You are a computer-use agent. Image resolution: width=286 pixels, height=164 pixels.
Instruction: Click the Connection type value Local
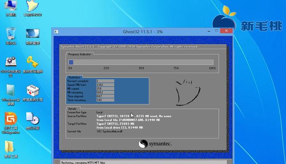click(99, 112)
